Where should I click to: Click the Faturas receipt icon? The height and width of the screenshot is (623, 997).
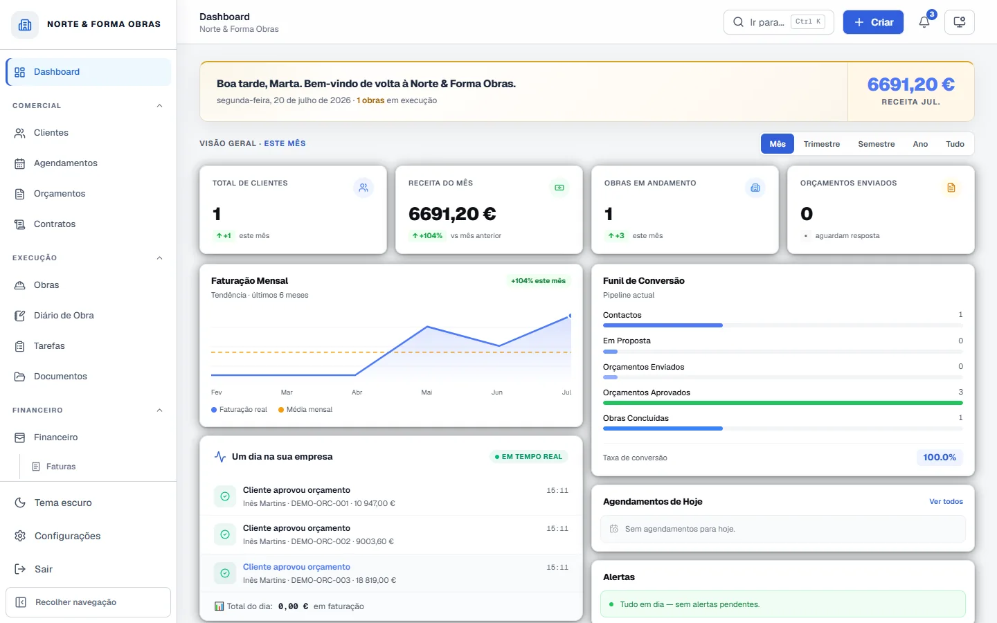click(36, 467)
